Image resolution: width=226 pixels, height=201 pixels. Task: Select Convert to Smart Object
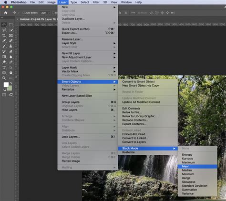point(148,81)
